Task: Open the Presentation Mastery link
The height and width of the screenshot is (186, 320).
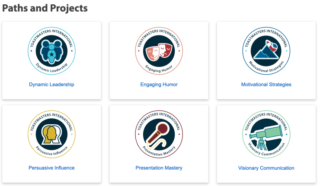Action: coord(159,168)
